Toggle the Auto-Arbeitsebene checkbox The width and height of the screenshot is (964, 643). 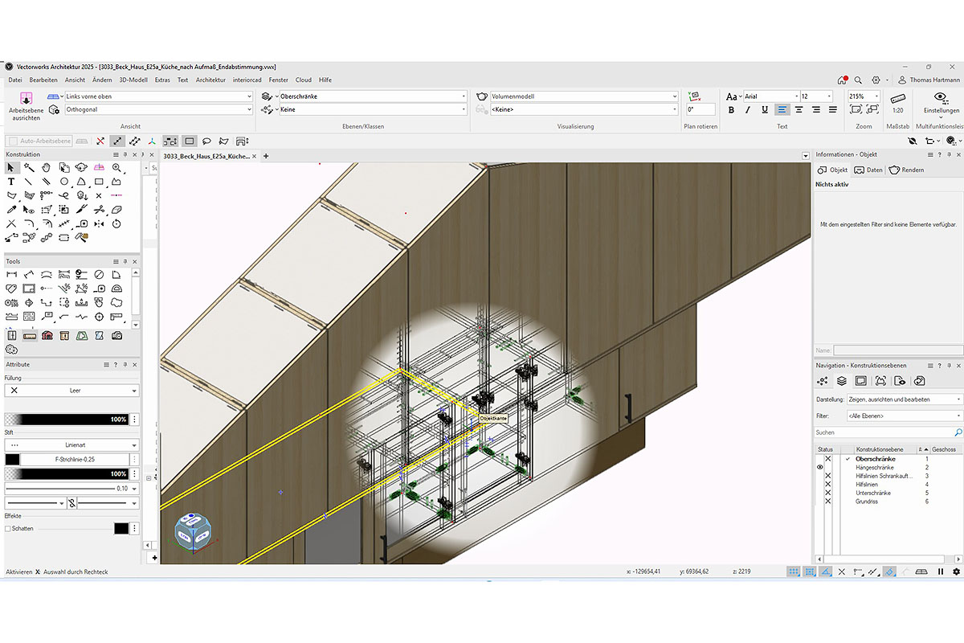14,141
